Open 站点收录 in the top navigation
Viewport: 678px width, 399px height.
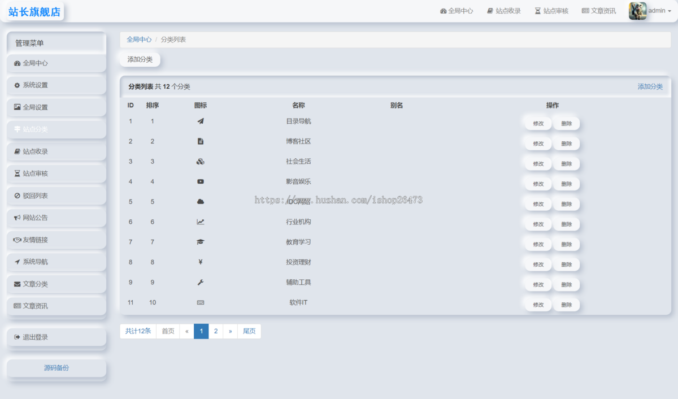pyautogui.click(x=504, y=11)
